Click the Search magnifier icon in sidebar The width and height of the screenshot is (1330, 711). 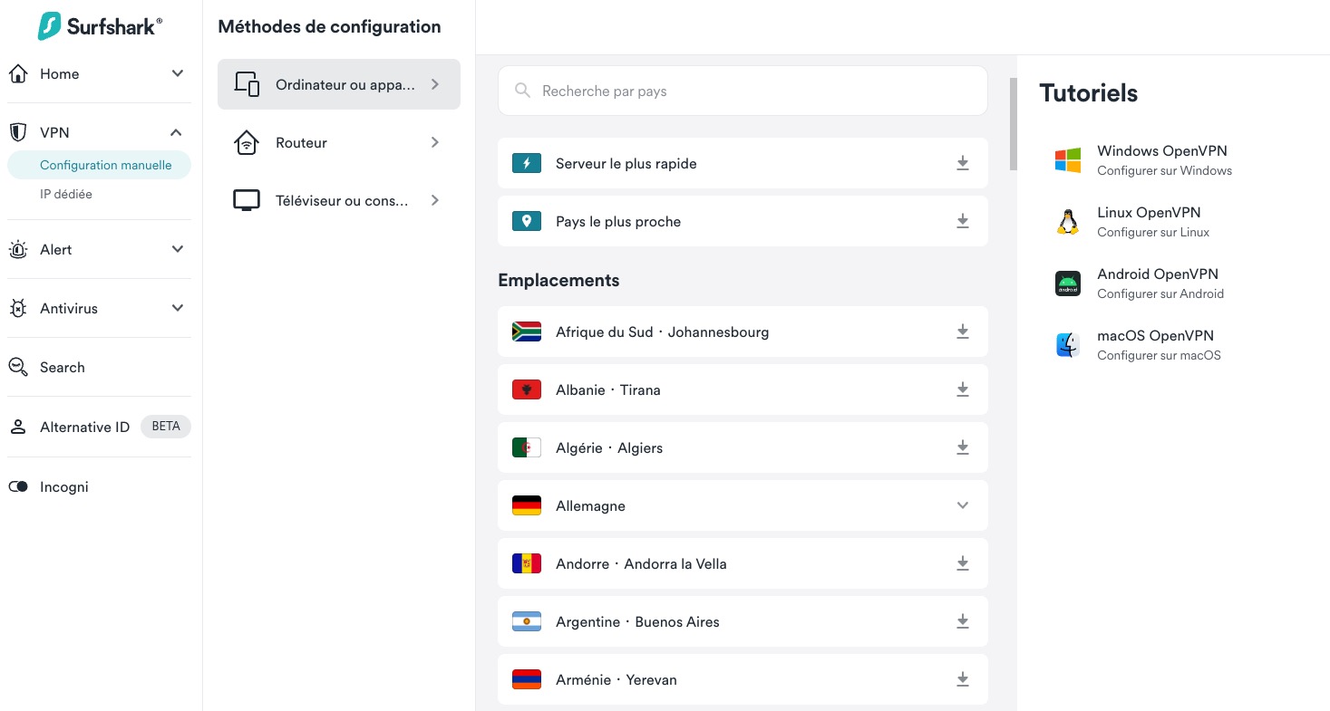click(x=18, y=367)
